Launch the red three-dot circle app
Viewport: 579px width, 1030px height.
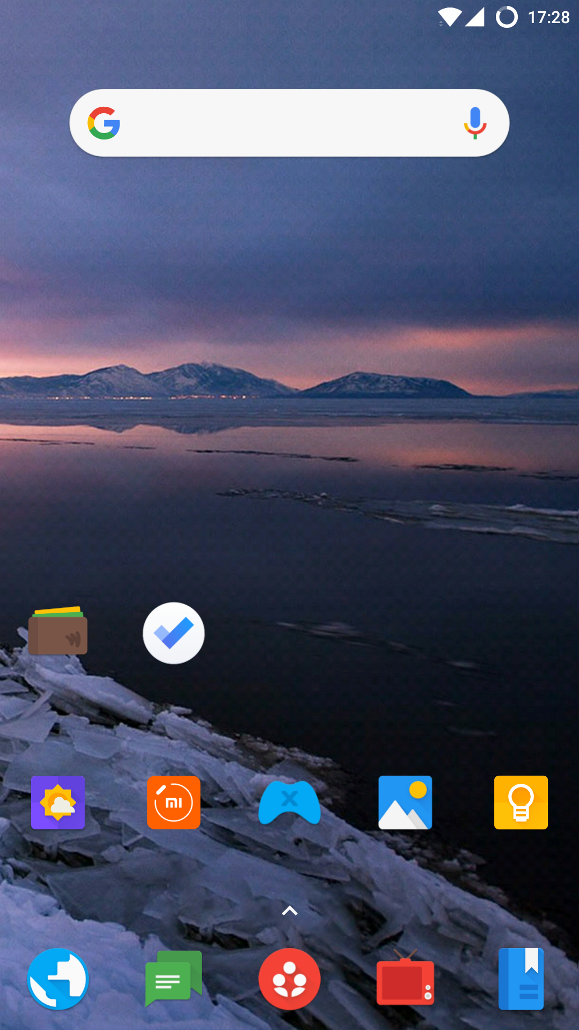point(289,979)
